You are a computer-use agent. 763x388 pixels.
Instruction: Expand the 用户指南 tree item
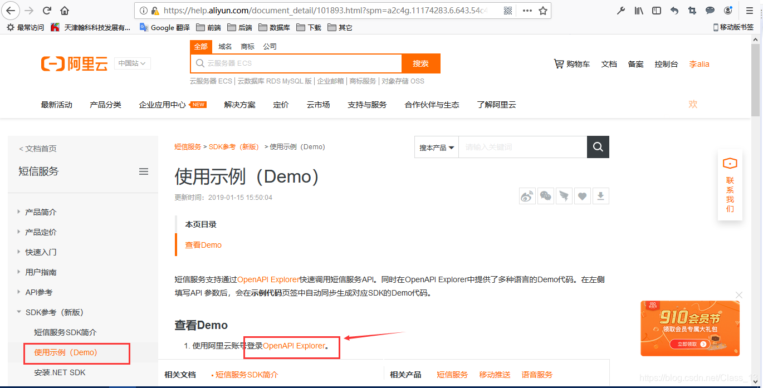pos(41,272)
